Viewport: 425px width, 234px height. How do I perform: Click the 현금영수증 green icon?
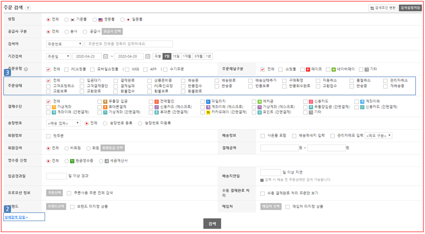(x=71, y=161)
